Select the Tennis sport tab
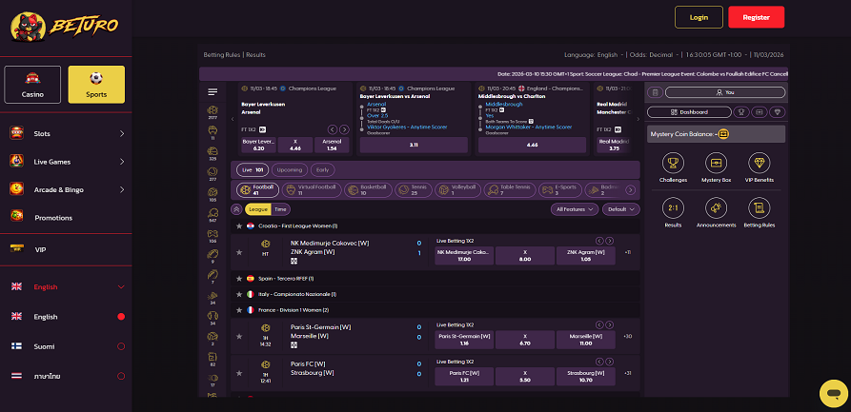The width and height of the screenshot is (851, 412). [x=415, y=189]
